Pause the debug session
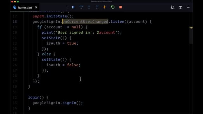 click(73, 7)
